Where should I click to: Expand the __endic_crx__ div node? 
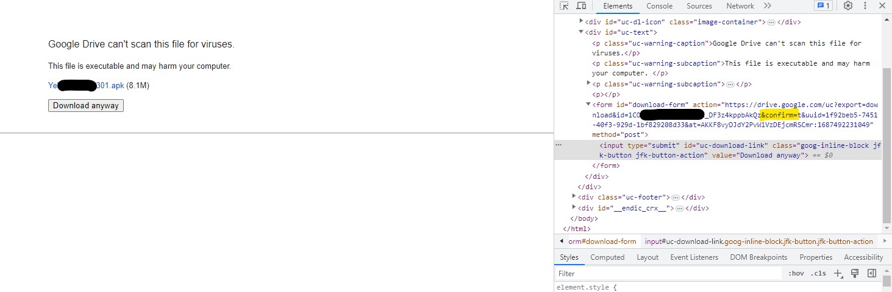click(574, 207)
